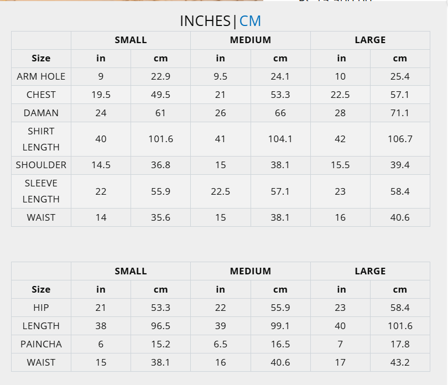Switch size chart units to INCHES
This screenshot has width=448, height=385.
coord(205,21)
